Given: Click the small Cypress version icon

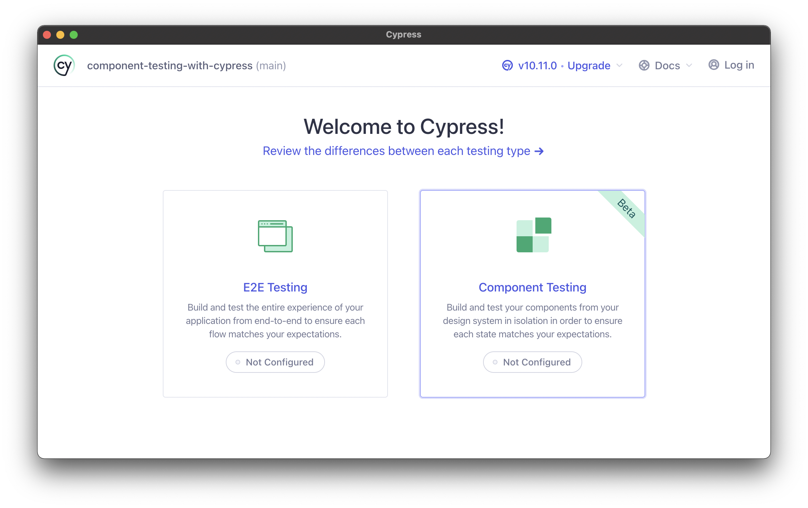Looking at the screenshot, I should [507, 65].
